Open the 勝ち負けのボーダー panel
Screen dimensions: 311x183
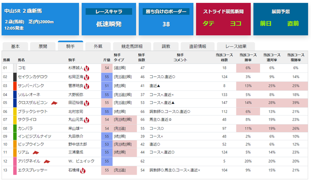[166, 19]
